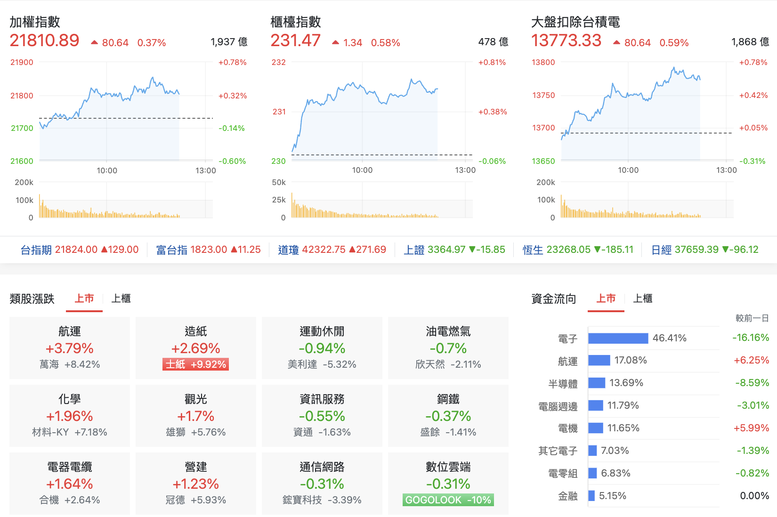Open the 運動休閒 sector card
777x517 pixels.
click(322, 348)
